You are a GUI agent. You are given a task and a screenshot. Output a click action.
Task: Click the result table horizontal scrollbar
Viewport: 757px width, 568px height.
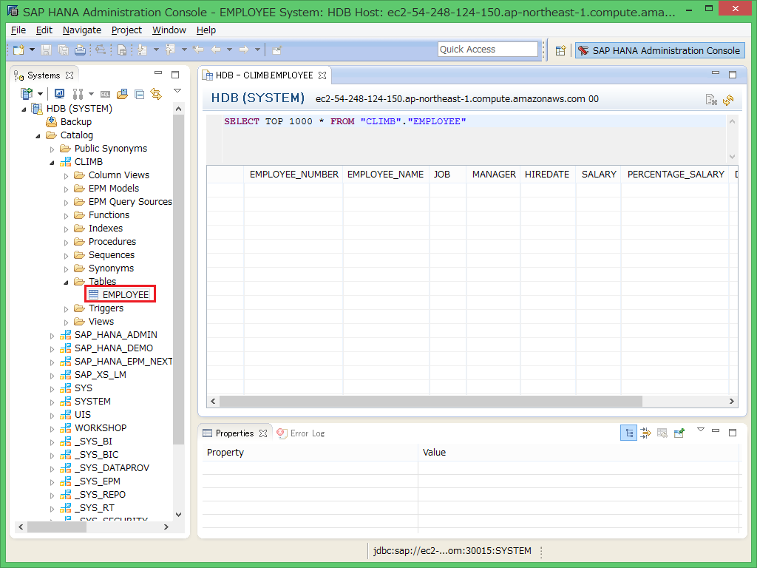(431, 402)
